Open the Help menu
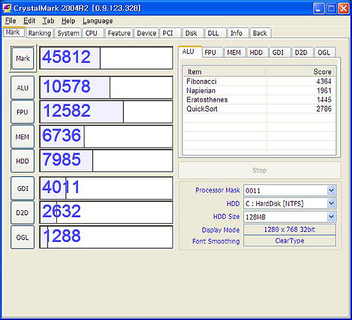 [68, 21]
